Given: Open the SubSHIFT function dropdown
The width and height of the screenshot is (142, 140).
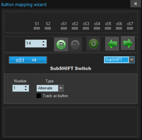Looking at the screenshot, I should pyautogui.click(x=132, y=60).
